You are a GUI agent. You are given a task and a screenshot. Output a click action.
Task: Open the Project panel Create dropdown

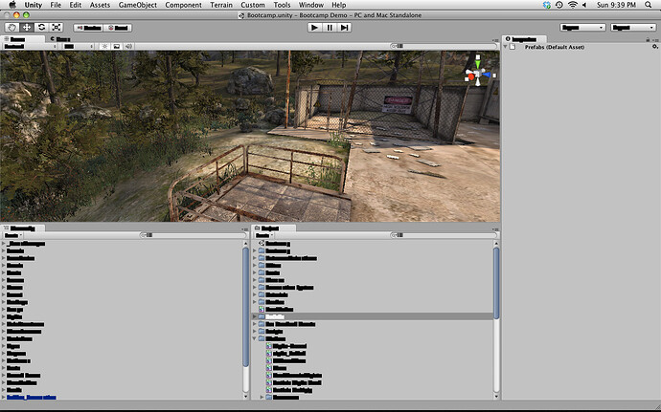(263, 235)
